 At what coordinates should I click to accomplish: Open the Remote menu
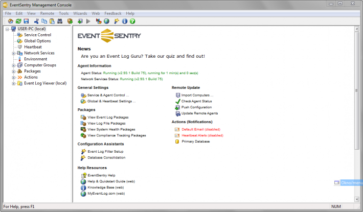(47, 13)
